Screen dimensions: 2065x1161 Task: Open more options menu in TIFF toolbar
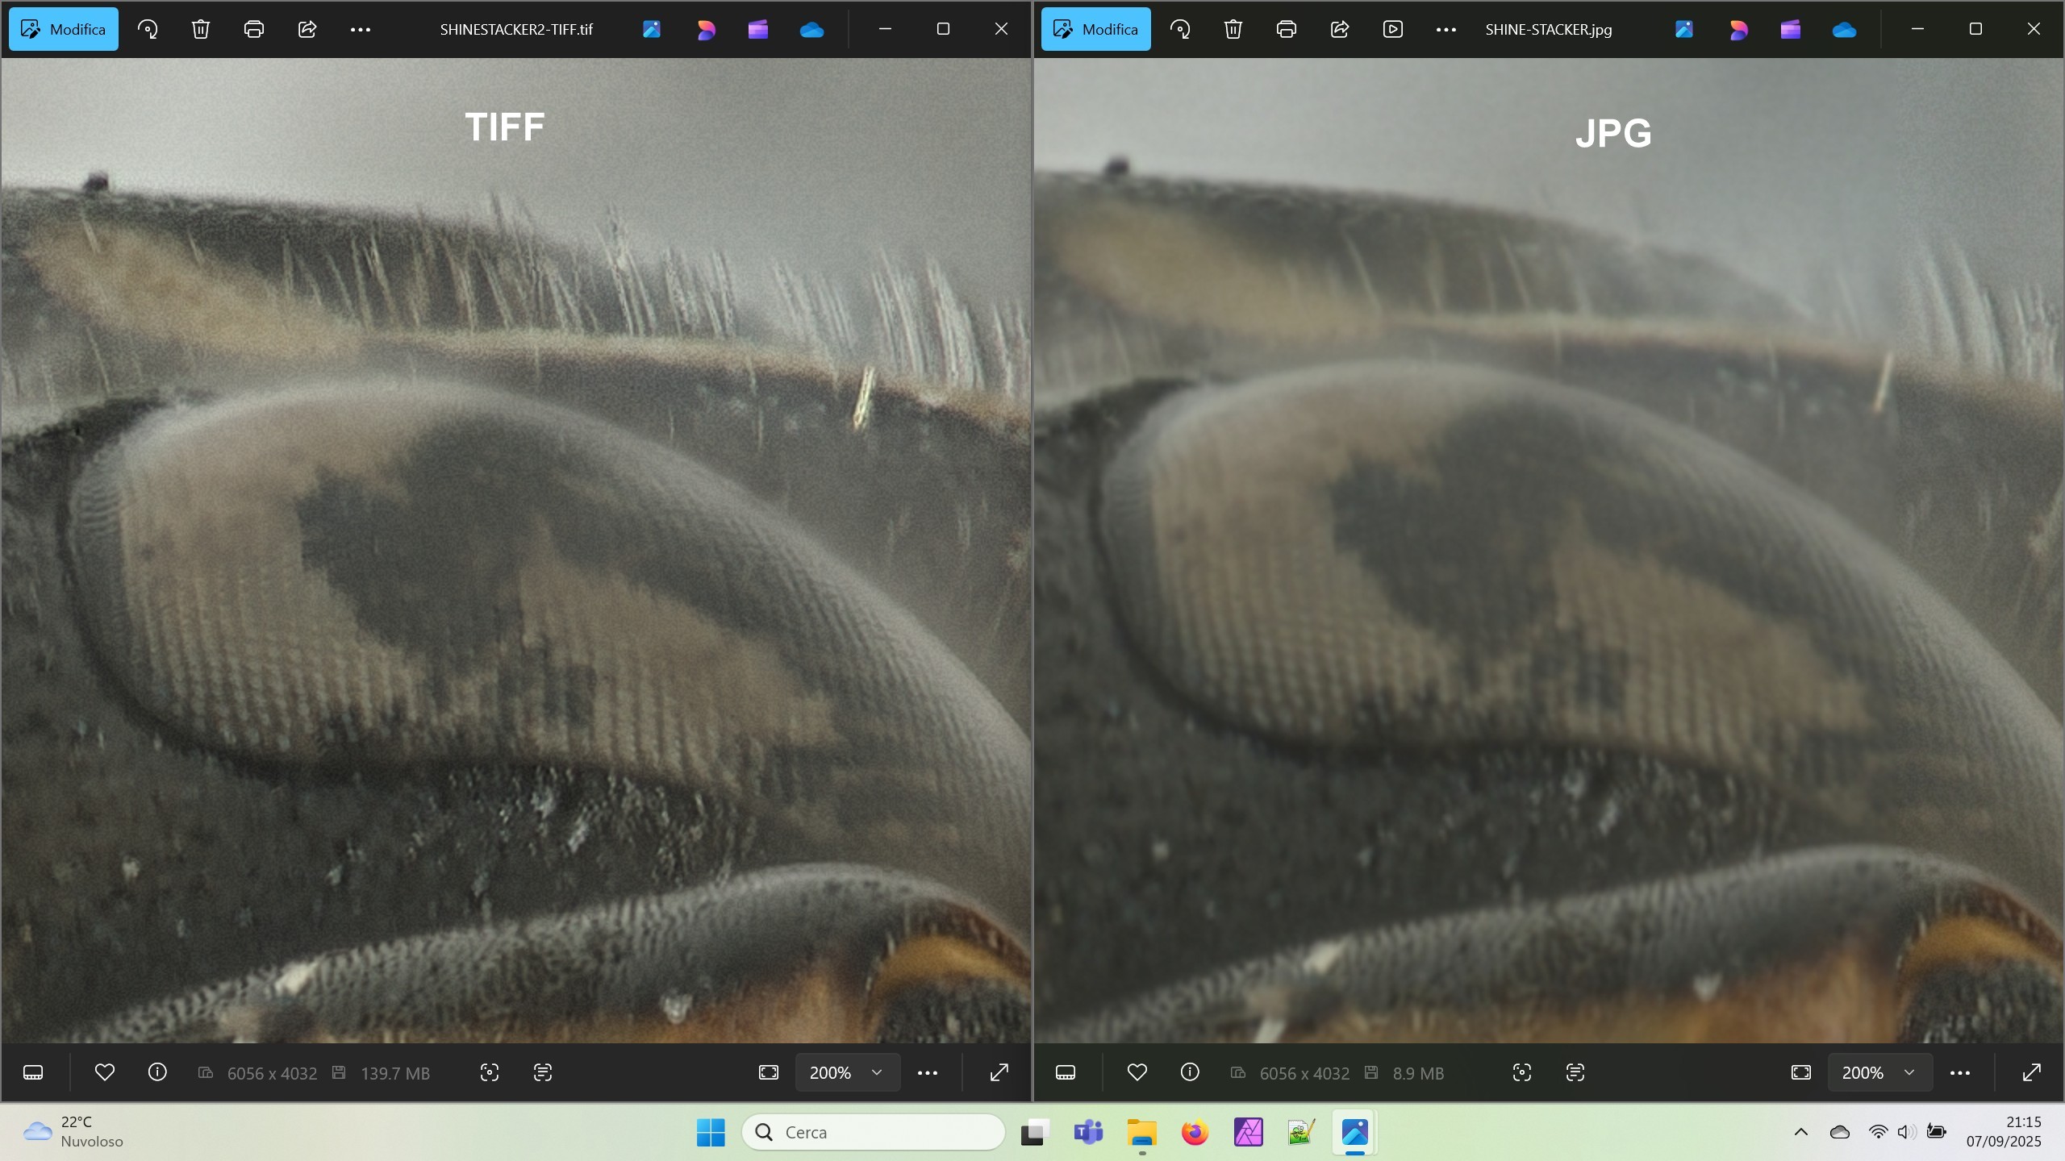(x=361, y=29)
